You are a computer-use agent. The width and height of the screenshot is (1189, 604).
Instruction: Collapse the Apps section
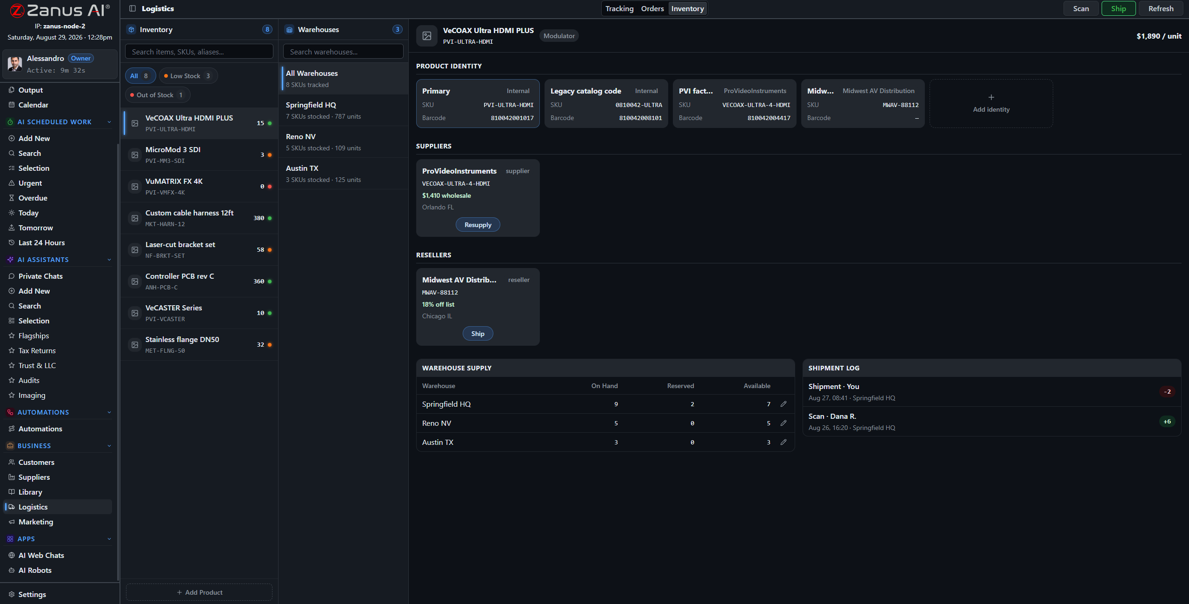click(109, 539)
